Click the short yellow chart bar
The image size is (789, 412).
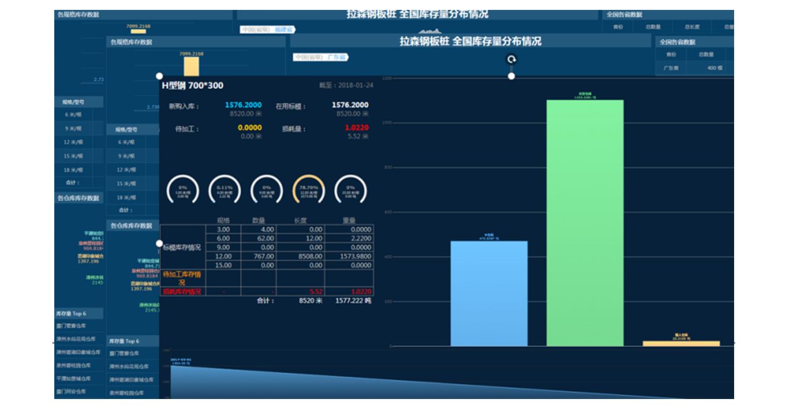[x=681, y=344]
